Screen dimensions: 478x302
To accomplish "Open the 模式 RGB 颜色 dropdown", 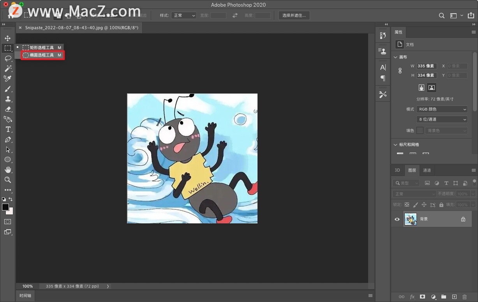I will tap(442, 109).
